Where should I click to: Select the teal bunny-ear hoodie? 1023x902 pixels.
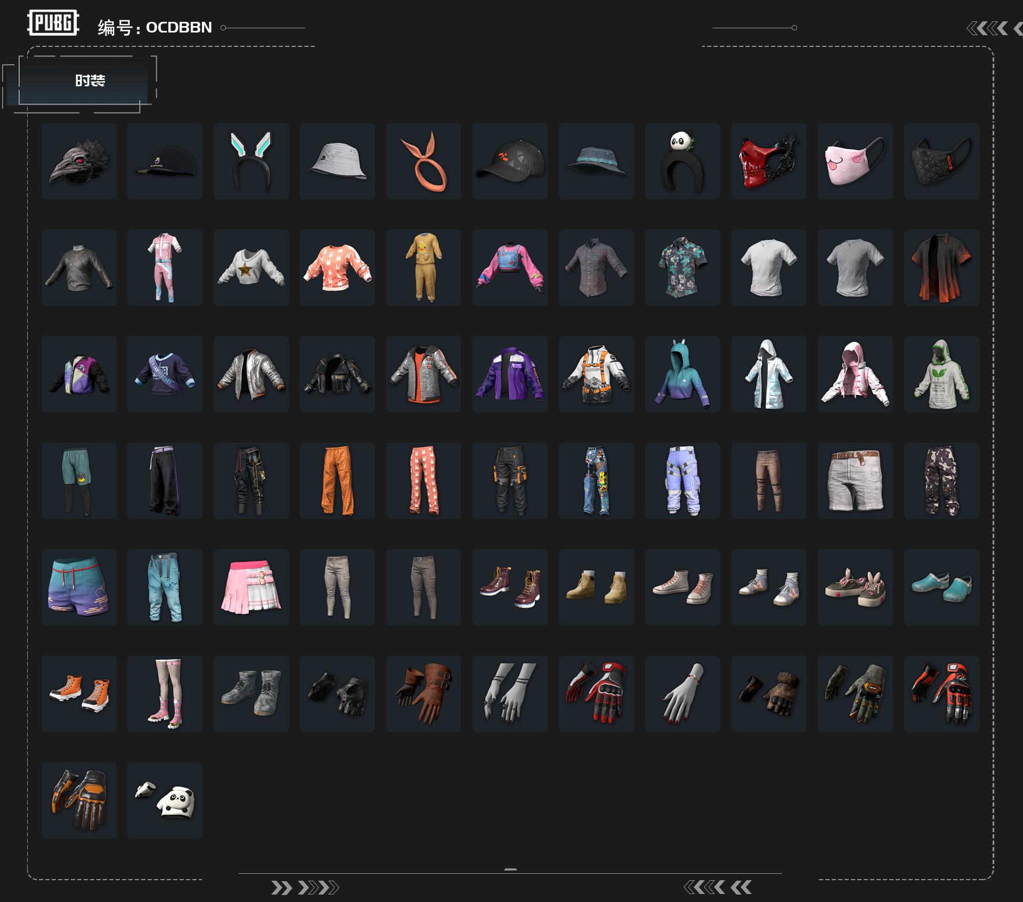pos(683,374)
